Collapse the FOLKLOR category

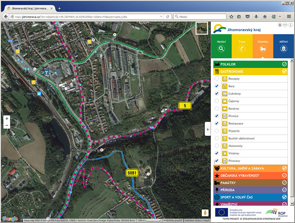tap(250, 64)
